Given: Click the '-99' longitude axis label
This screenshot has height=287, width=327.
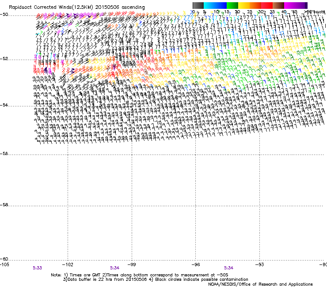Looking at the screenshot, I should 132,264.
